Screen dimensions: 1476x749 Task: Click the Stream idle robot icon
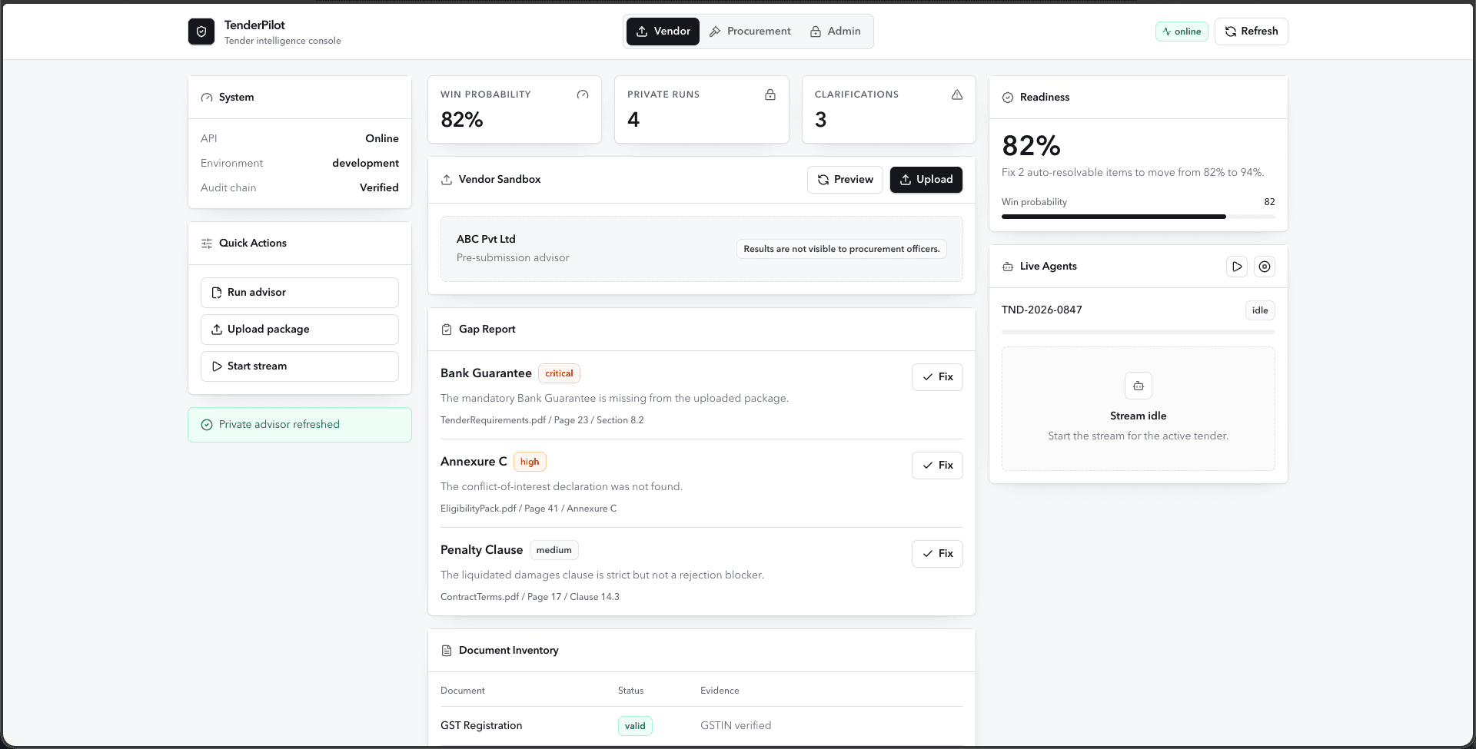click(x=1139, y=386)
